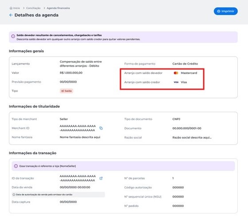
Task: Click the home icon in the breadcrumb
Action: 11,8
